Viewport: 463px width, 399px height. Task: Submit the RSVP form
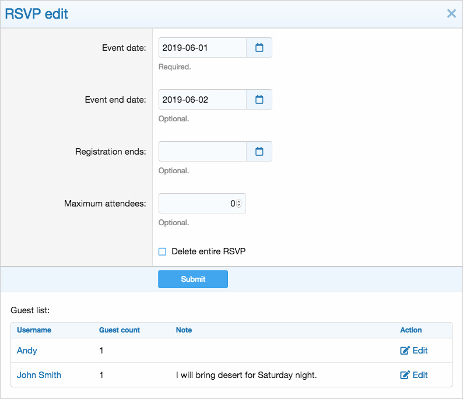(x=193, y=279)
